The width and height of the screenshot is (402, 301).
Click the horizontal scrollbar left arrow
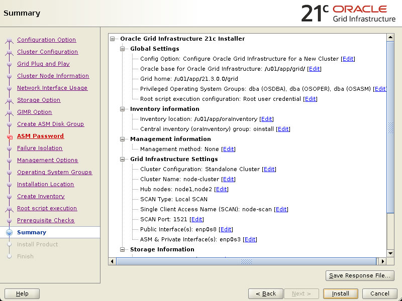point(112,261)
